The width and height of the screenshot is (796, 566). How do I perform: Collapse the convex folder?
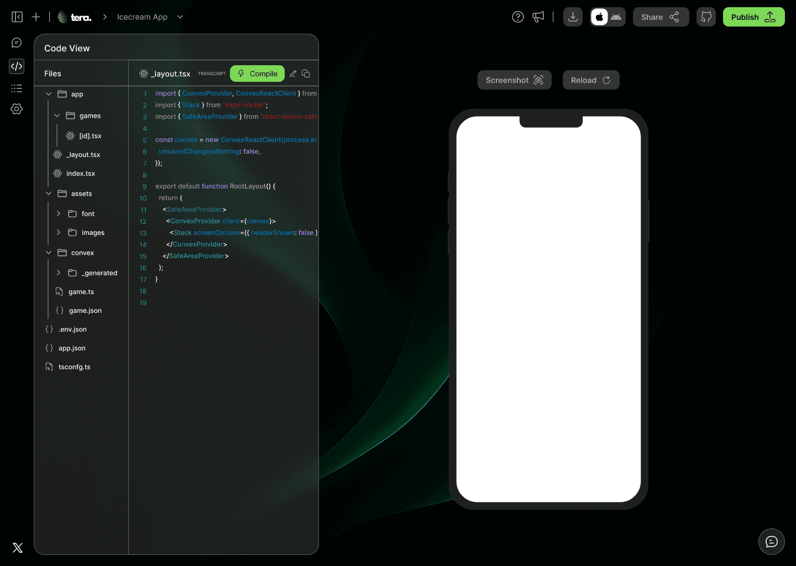[49, 253]
